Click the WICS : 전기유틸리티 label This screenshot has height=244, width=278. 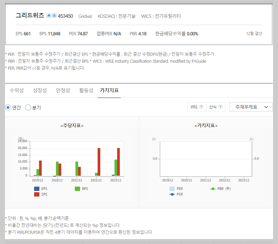coord(161,16)
